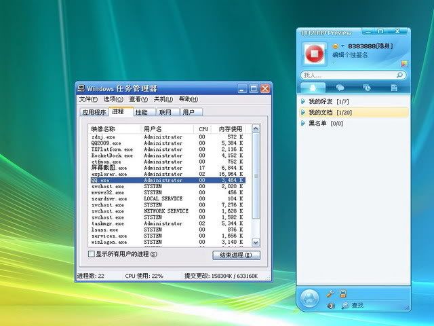Select the QQ2009.exe process row
434x326 pixels.
167,143
